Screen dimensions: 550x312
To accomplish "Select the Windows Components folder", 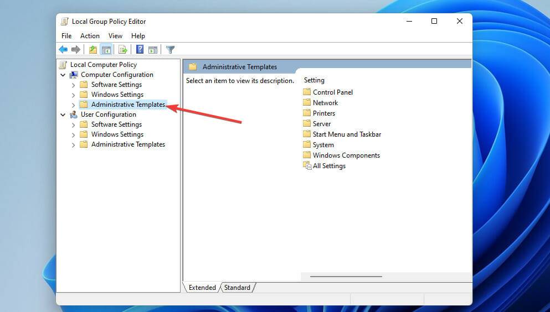I will 346,155.
